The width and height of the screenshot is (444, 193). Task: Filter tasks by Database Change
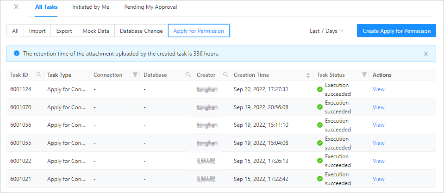pos(141,31)
